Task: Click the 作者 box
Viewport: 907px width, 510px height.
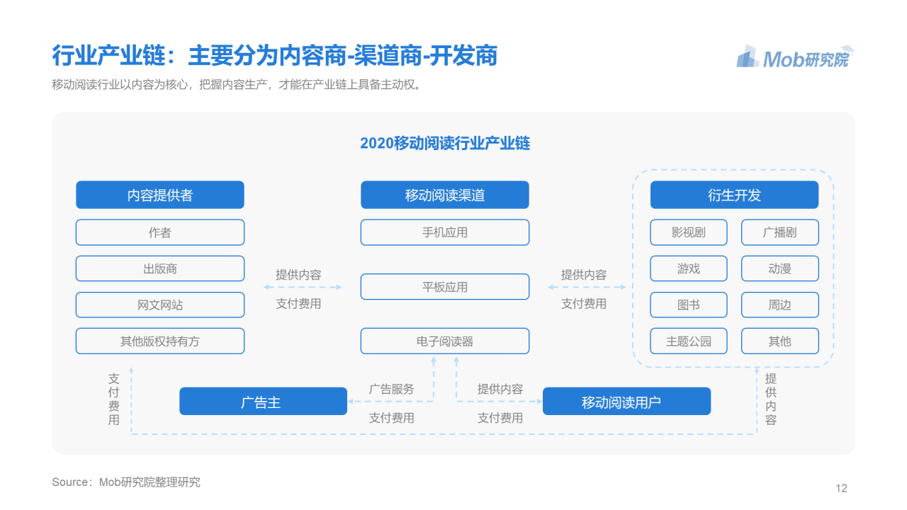Action: [x=160, y=232]
